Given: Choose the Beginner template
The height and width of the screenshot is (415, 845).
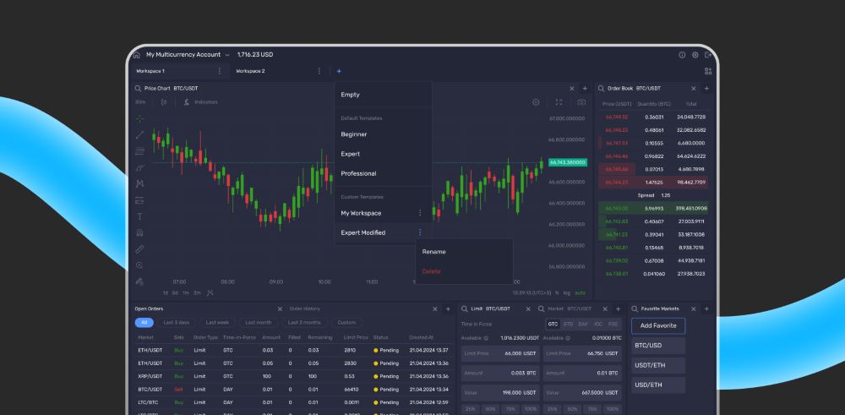Looking at the screenshot, I should click(x=383, y=134).
